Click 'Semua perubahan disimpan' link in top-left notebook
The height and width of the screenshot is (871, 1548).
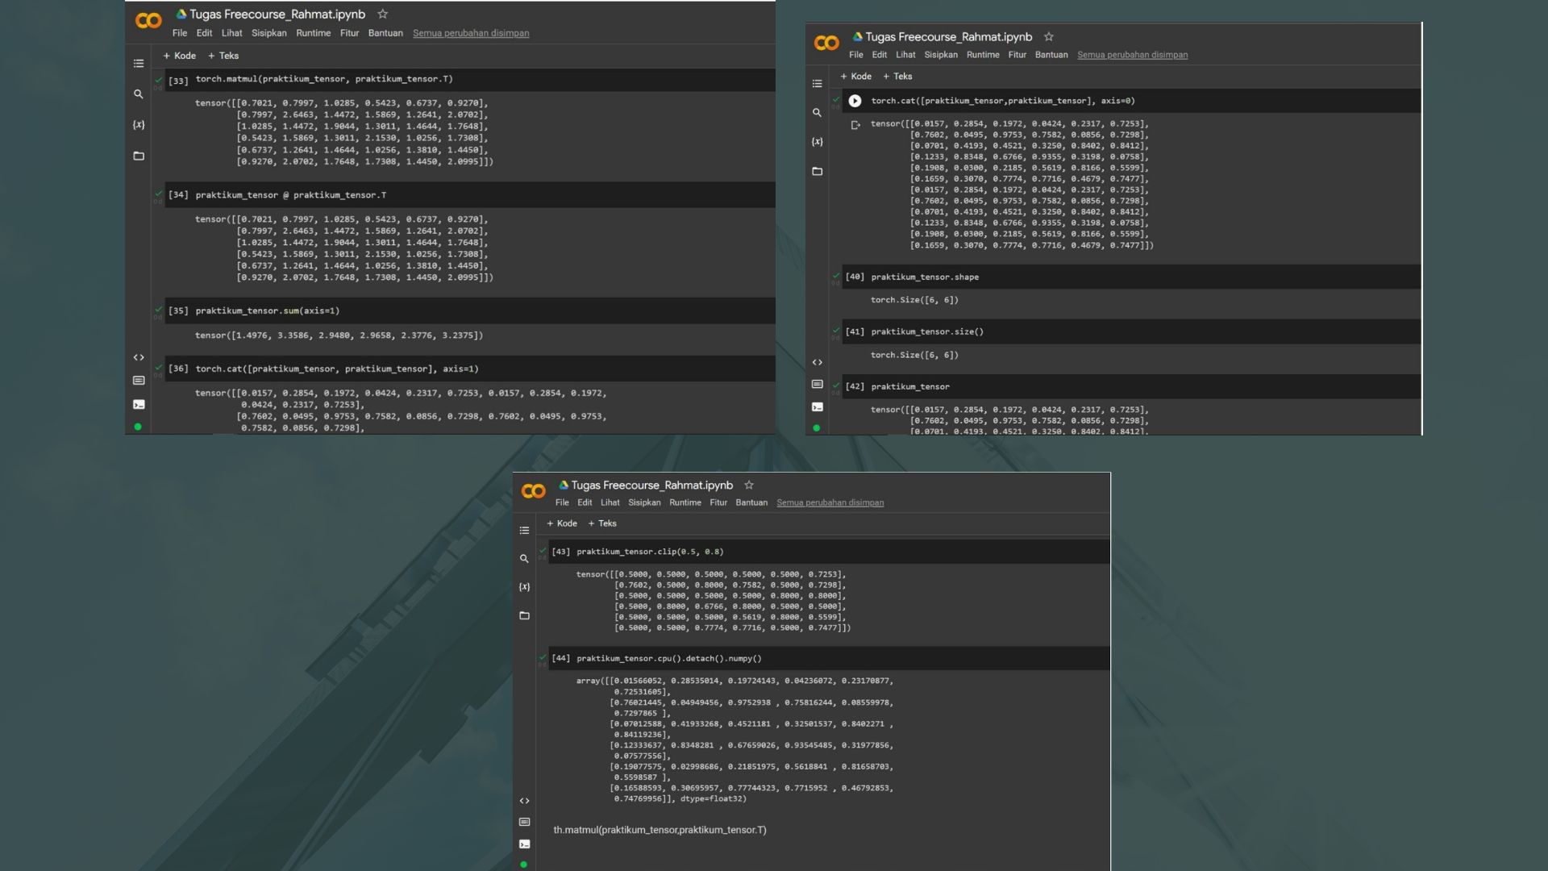coord(471,33)
